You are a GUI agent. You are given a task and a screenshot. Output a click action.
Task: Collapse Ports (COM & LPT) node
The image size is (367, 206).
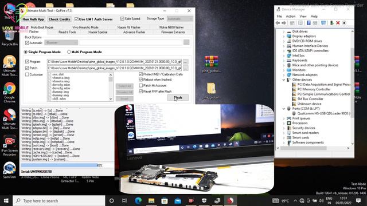click(x=284, y=109)
